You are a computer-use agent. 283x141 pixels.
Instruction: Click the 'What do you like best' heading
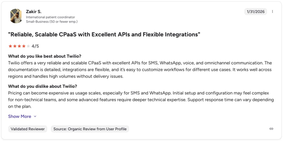[x=45, y=56]
